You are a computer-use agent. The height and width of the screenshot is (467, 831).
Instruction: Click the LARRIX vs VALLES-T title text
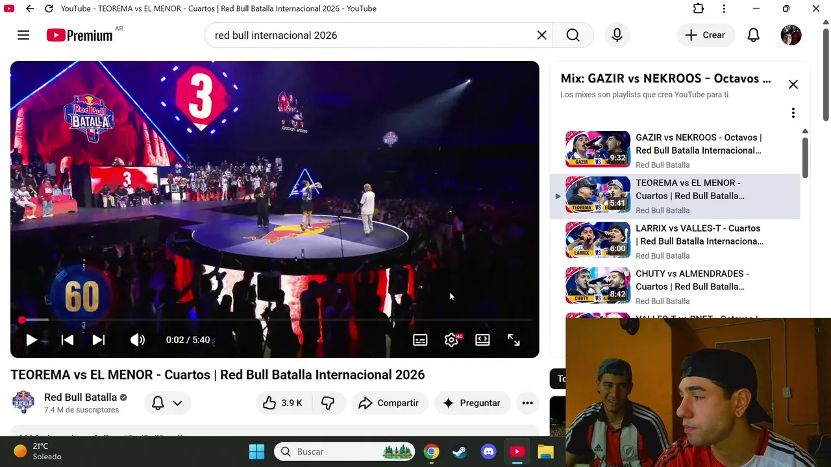click(x=699, y=235)
